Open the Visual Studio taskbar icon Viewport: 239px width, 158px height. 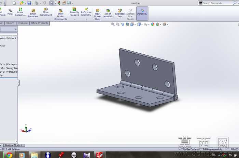coord(87,155)
